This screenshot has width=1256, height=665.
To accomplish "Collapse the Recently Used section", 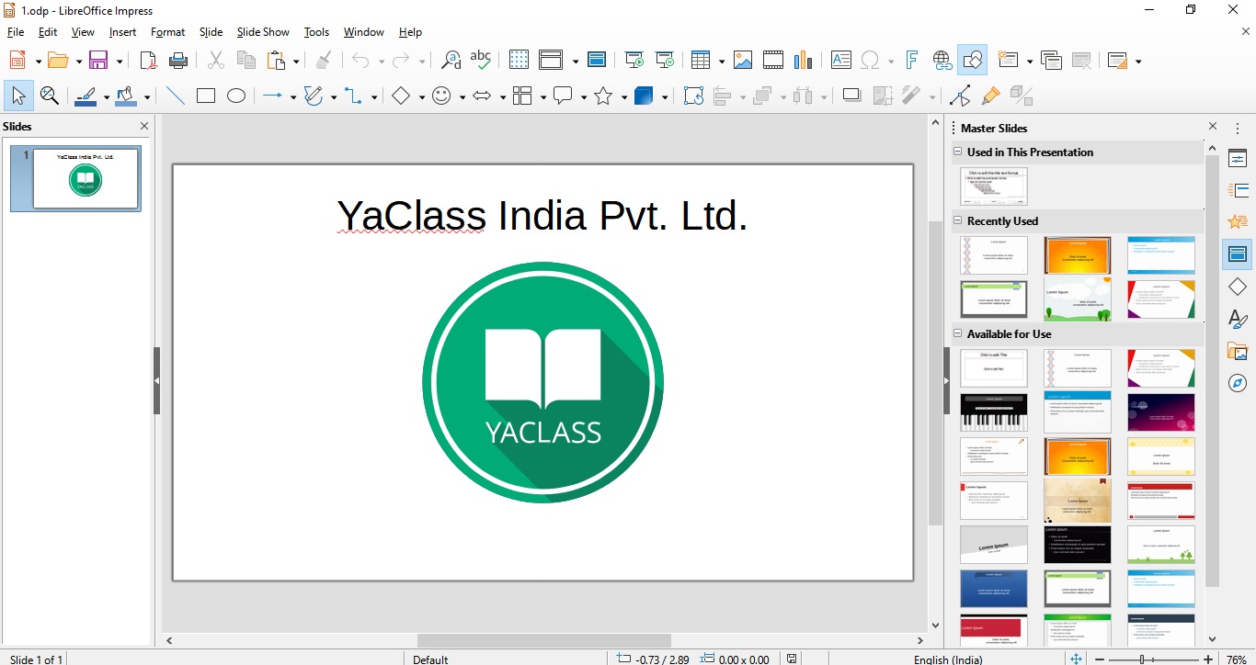I will pyautogui.click(x=958, y=221).
